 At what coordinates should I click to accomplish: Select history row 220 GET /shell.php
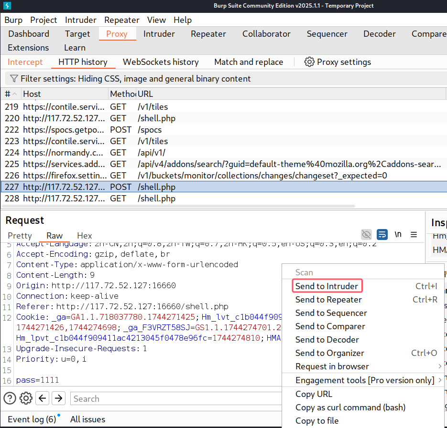[224, 118]
